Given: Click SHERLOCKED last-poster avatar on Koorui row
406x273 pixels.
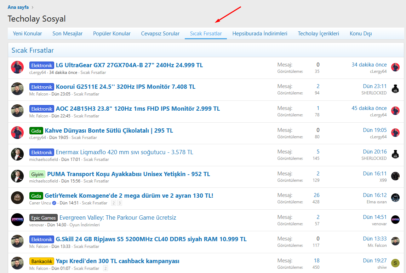Looking at the screenshot, I should coord(395,89).
